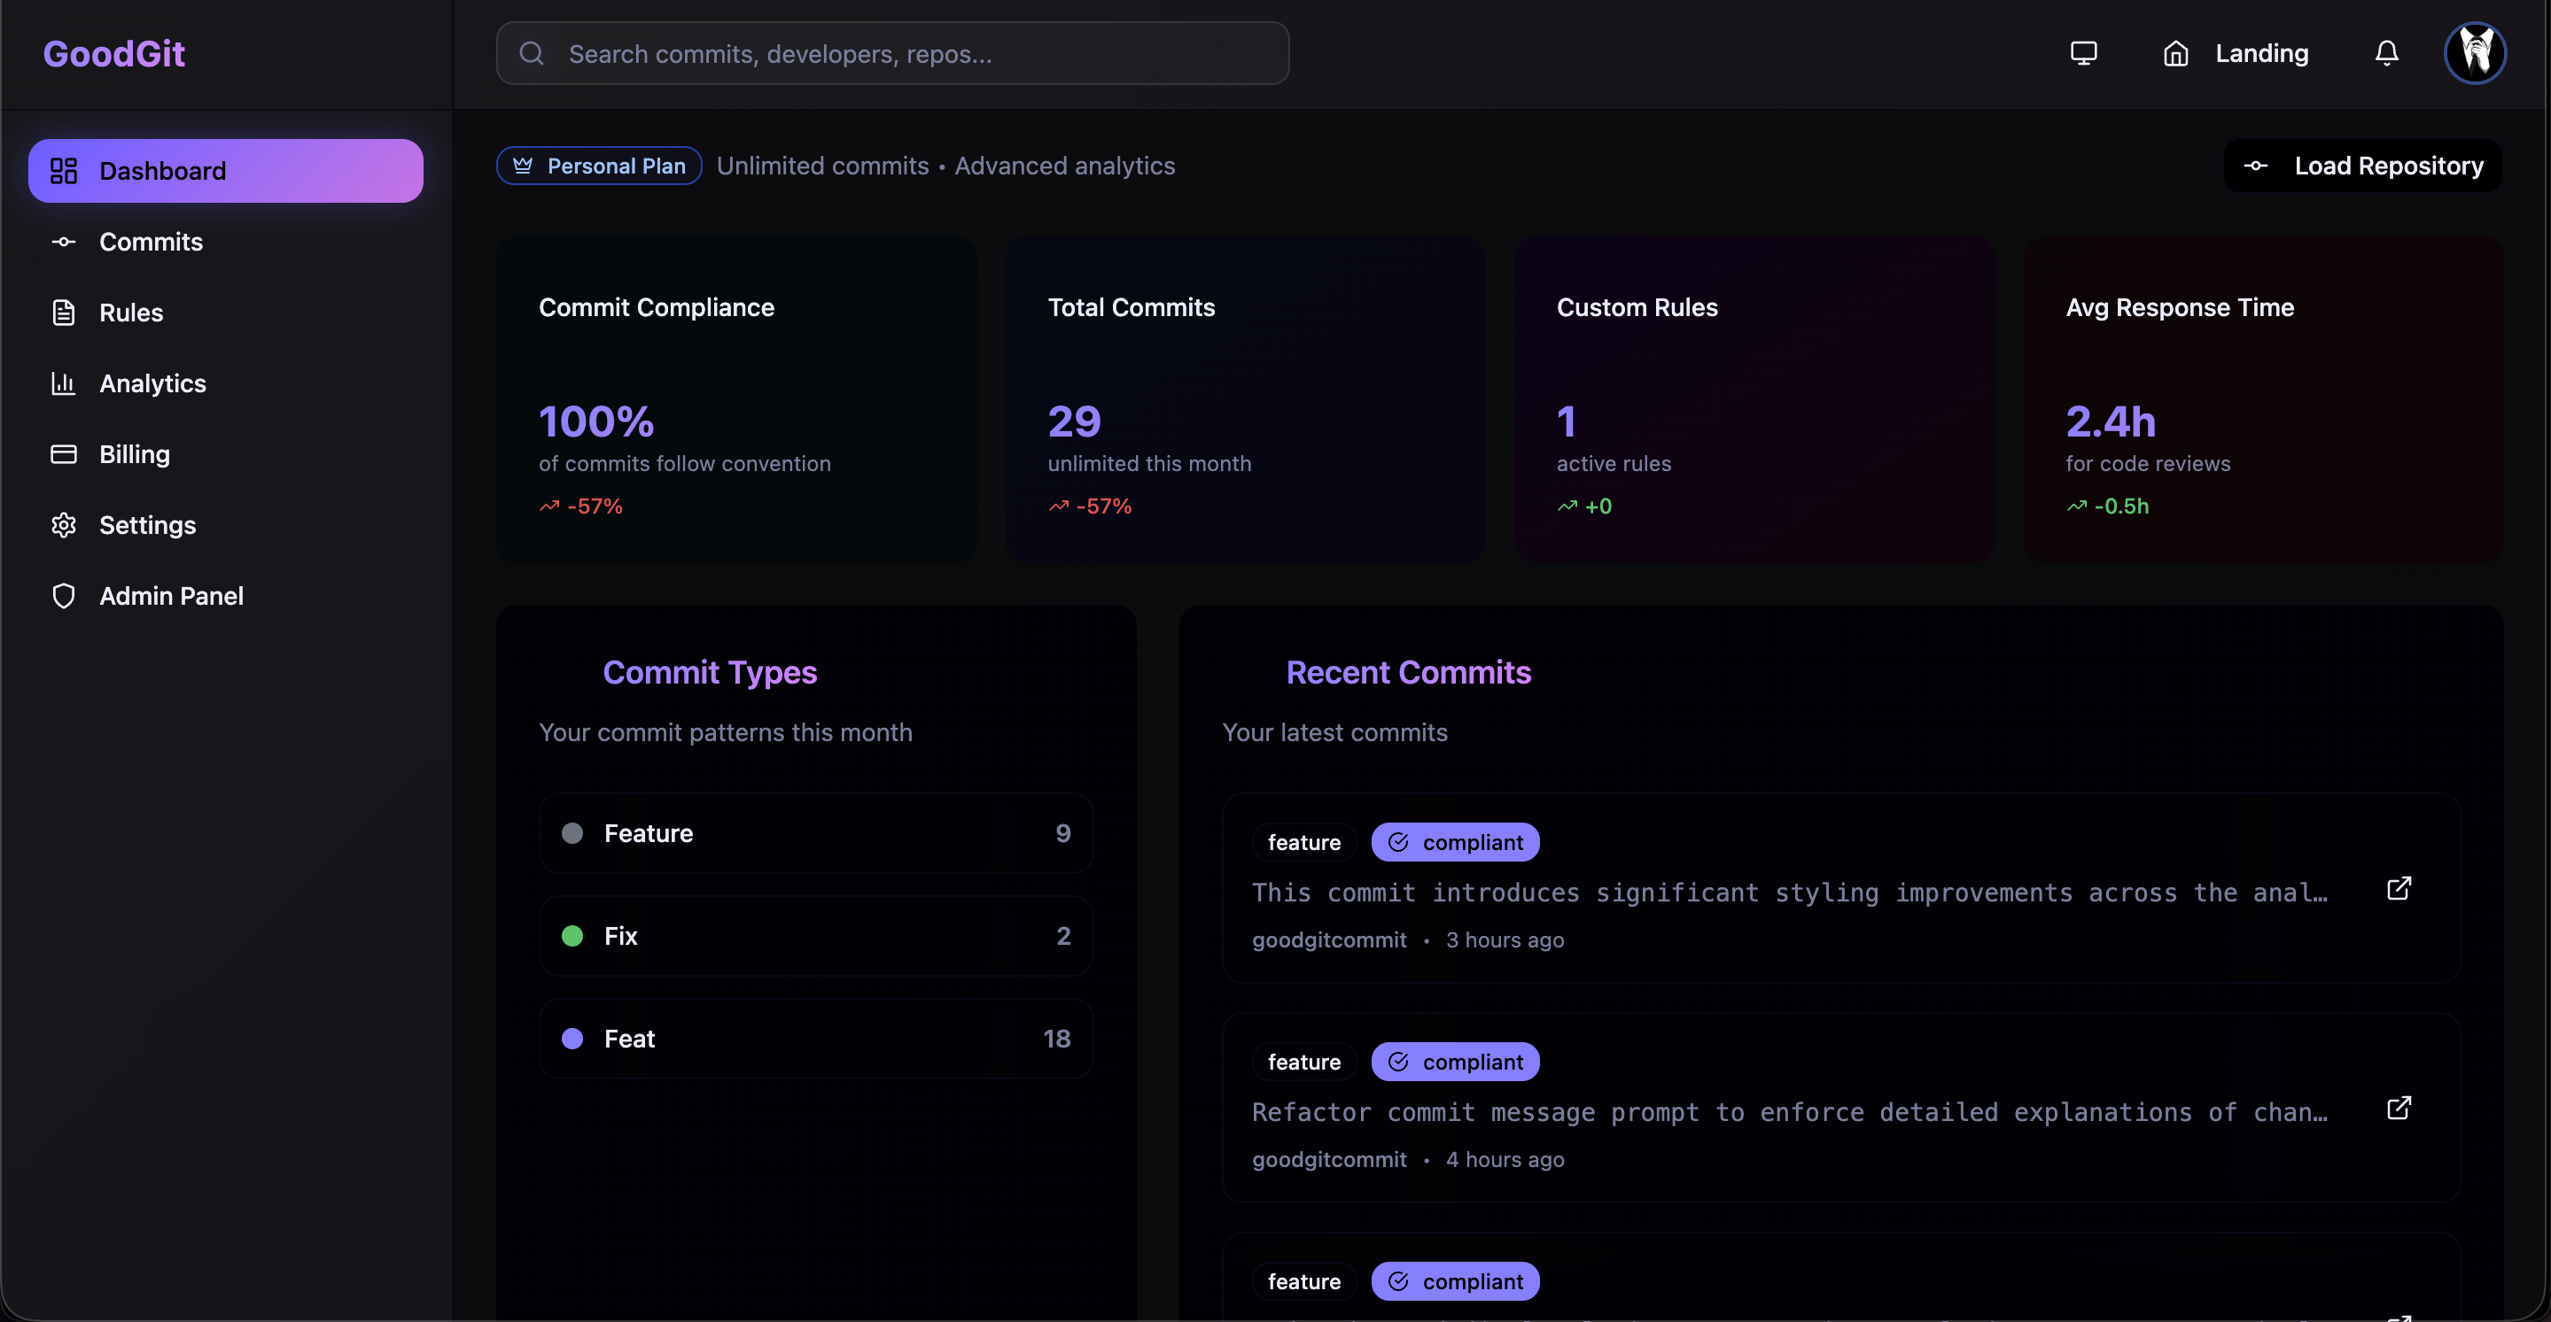Screen dimensions: 2551x1322
Task: Click the user avatar profile picture
Action: point(2475,53)
